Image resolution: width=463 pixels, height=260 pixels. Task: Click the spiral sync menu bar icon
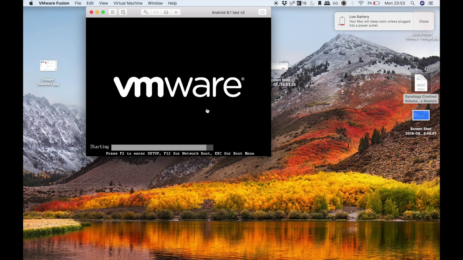[312, 3]
